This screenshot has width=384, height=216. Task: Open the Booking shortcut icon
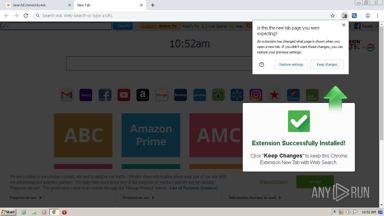click(181, 95)
